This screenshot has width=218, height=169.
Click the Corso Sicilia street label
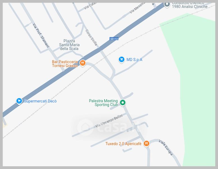click(91, 37)
